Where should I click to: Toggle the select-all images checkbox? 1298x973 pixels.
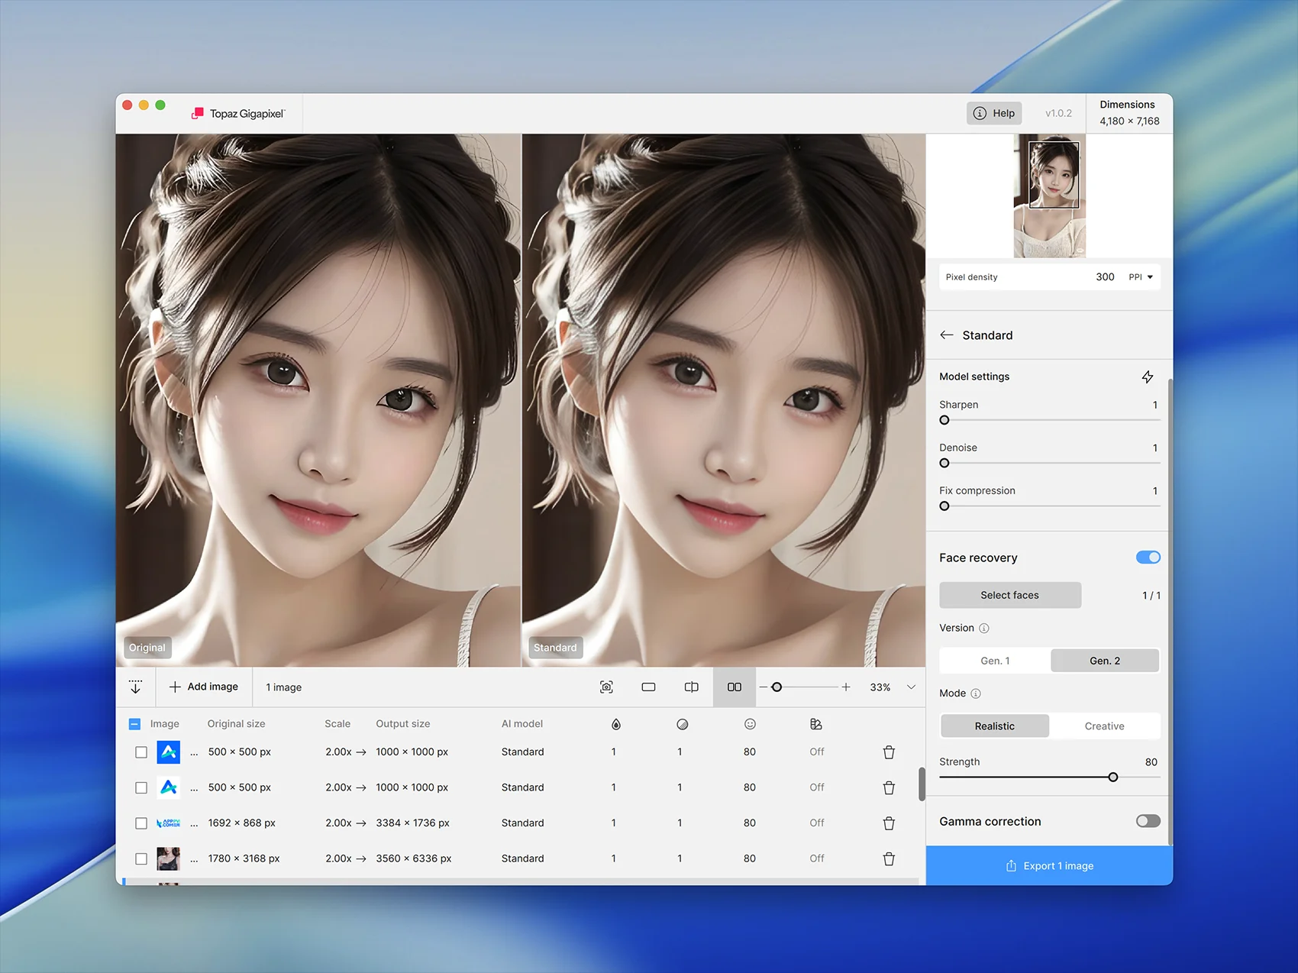134,724
